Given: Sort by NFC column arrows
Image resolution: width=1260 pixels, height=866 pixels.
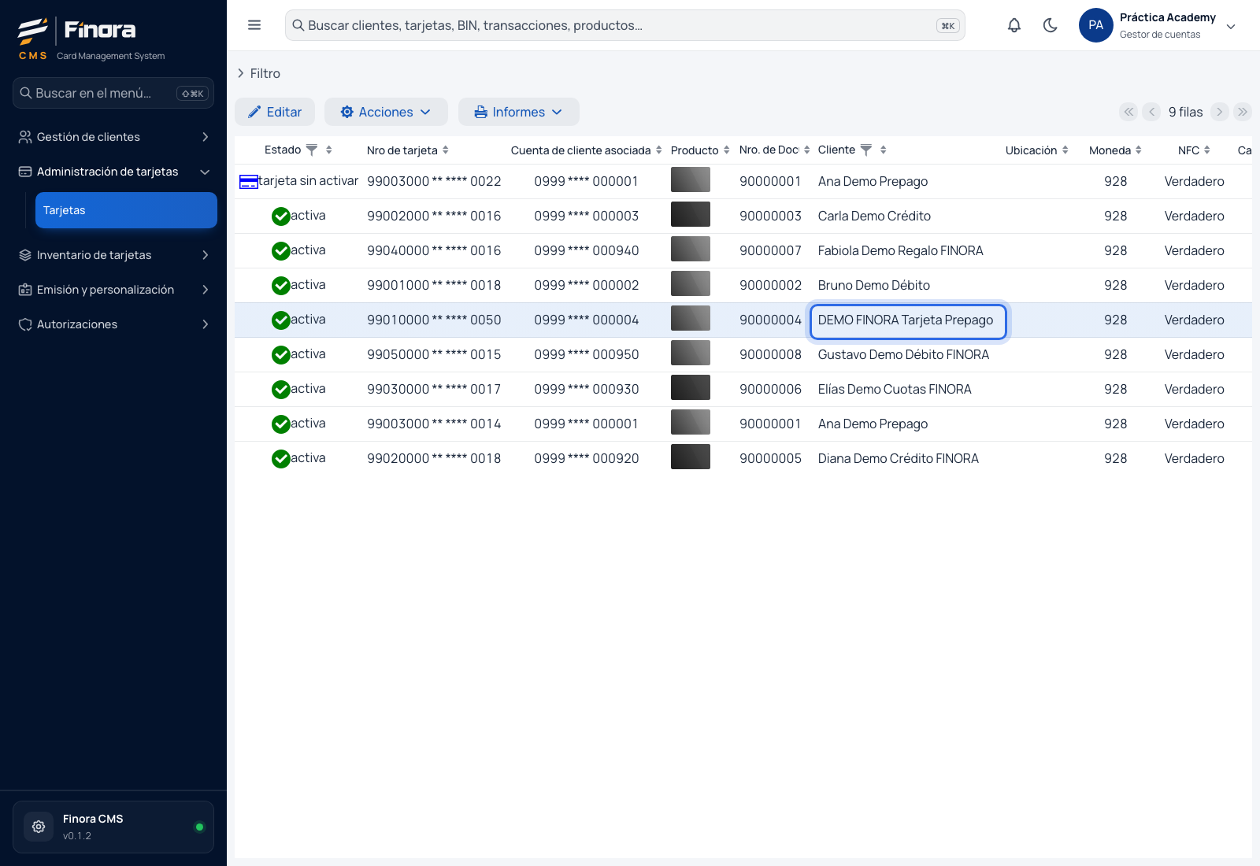Looking at the screenshot, I should pos(1207,150).
